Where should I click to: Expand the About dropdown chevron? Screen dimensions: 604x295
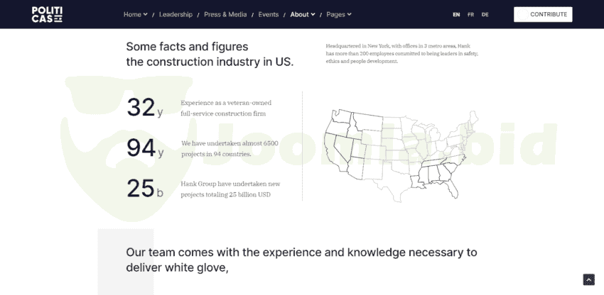click(x=313, y=14)
